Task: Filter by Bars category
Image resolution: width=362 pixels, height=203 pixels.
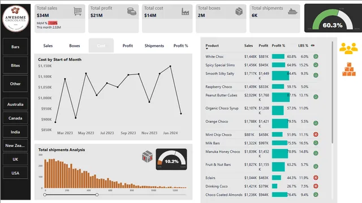Action: point(15,47)
